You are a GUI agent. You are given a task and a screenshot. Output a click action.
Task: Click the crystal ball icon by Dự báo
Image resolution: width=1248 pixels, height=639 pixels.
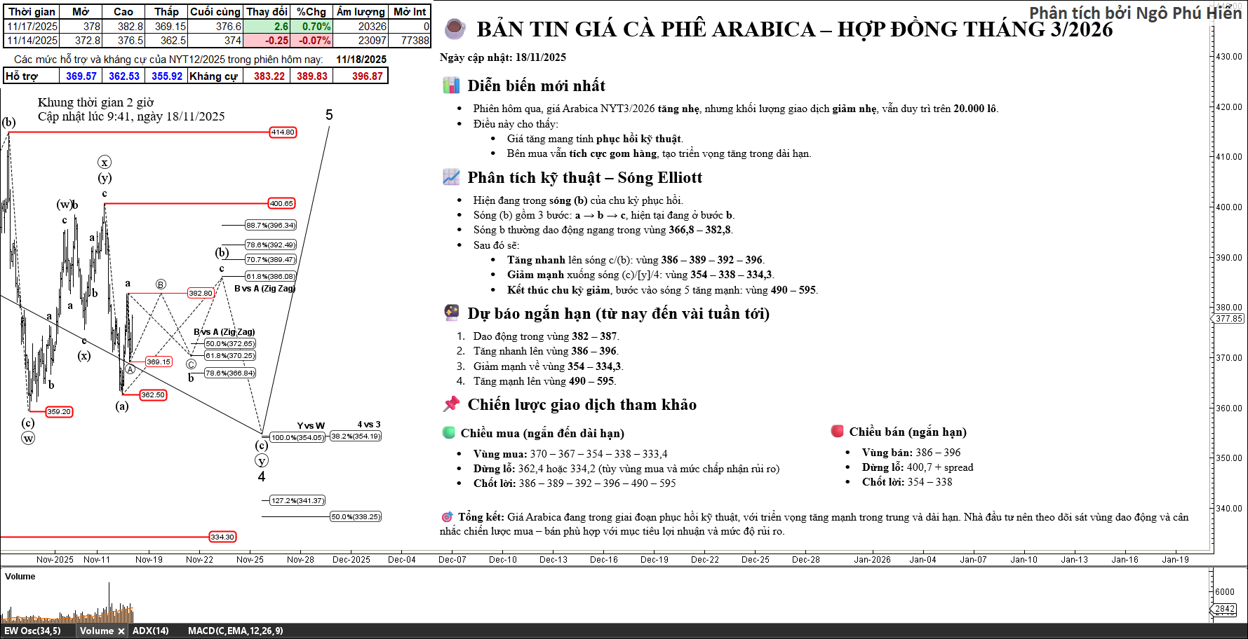coord(451,312)
